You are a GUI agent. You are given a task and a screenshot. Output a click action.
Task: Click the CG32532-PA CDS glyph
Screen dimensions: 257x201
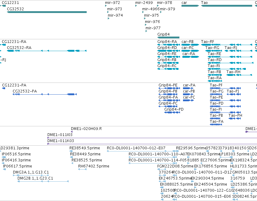pyautogui.click(x=45, y=94)
